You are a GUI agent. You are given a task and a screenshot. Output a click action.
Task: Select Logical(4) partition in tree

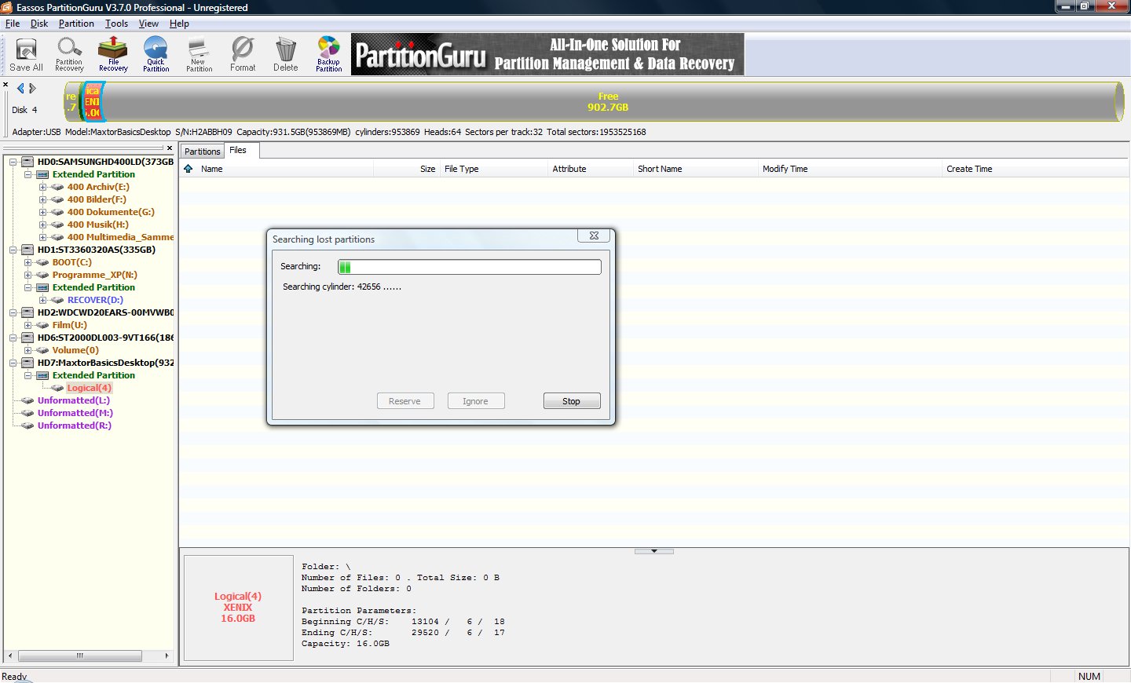point(89,388)
